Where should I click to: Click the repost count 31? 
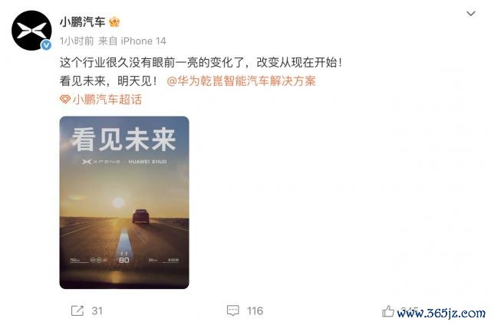pos(97,310)
